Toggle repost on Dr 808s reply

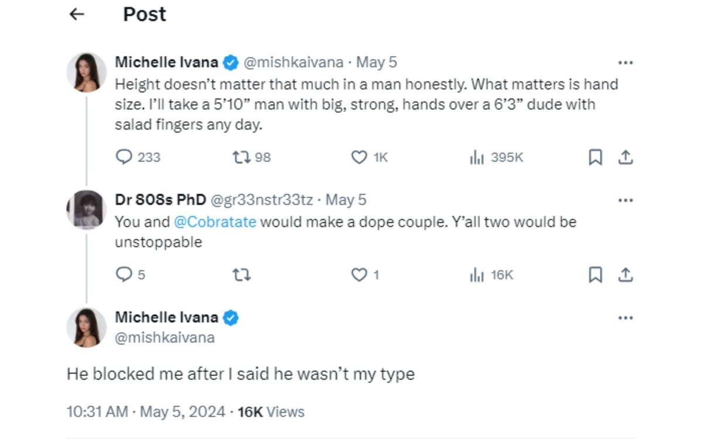[241, 274]
